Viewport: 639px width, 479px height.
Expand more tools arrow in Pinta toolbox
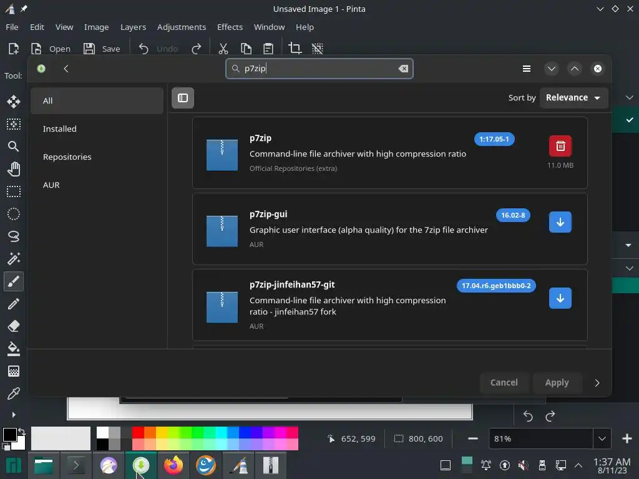(x=14, y=415)
